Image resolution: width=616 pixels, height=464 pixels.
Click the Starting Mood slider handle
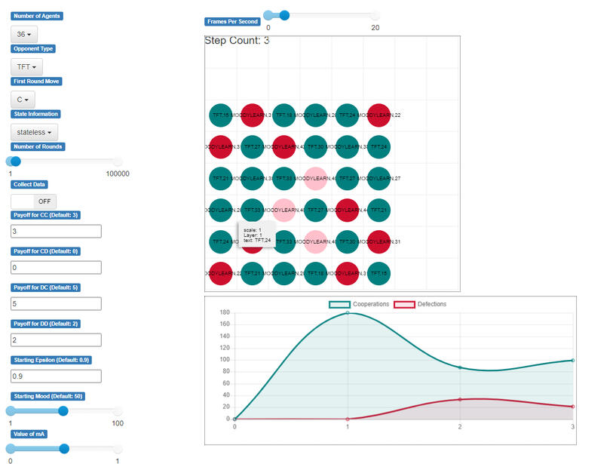[x=63, y=411]
